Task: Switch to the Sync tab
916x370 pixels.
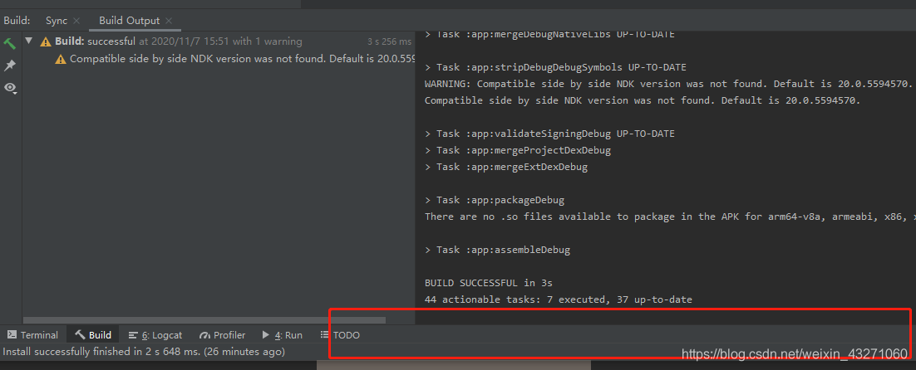Action: [x=56, y=21]
